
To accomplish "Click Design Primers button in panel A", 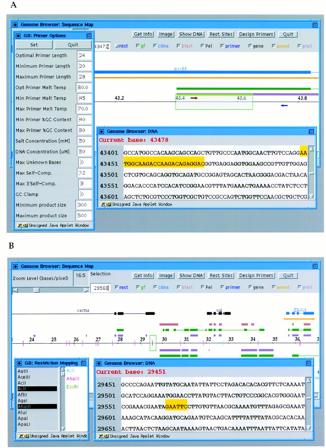I will tap(256, 34).
